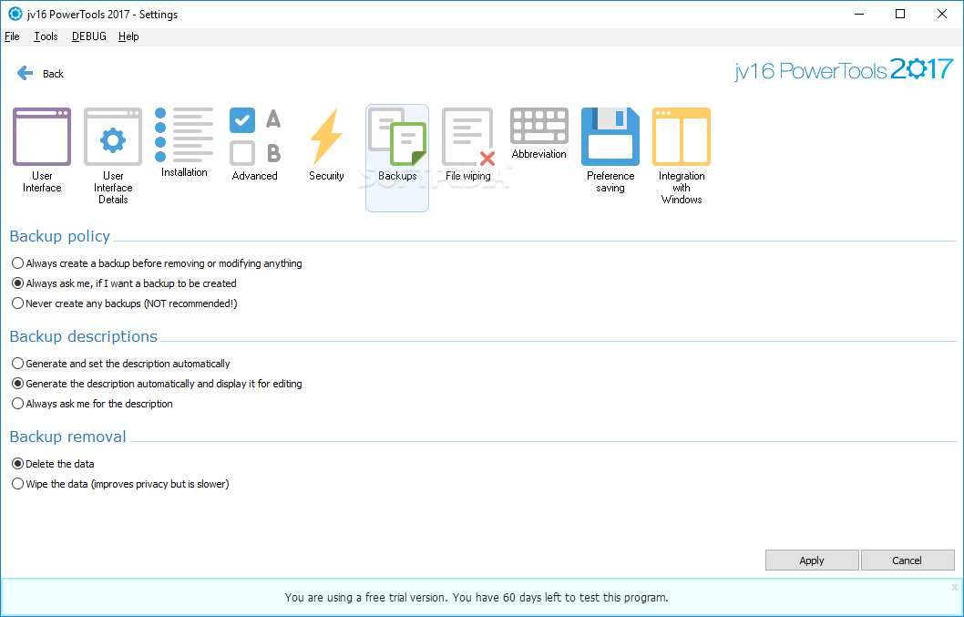Click the Cancel button
Image resolution: width=964 pixels, height=617 pixels.
pos(907,560)
